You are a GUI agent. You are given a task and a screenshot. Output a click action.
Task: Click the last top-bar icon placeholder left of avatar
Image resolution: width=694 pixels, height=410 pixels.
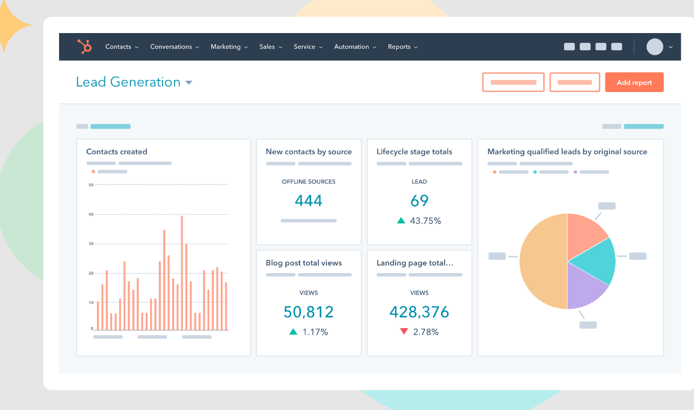tap(617, 47)
